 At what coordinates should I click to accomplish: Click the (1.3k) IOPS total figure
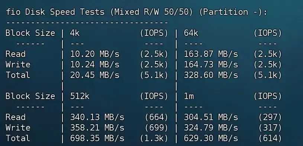pos(154,138)
